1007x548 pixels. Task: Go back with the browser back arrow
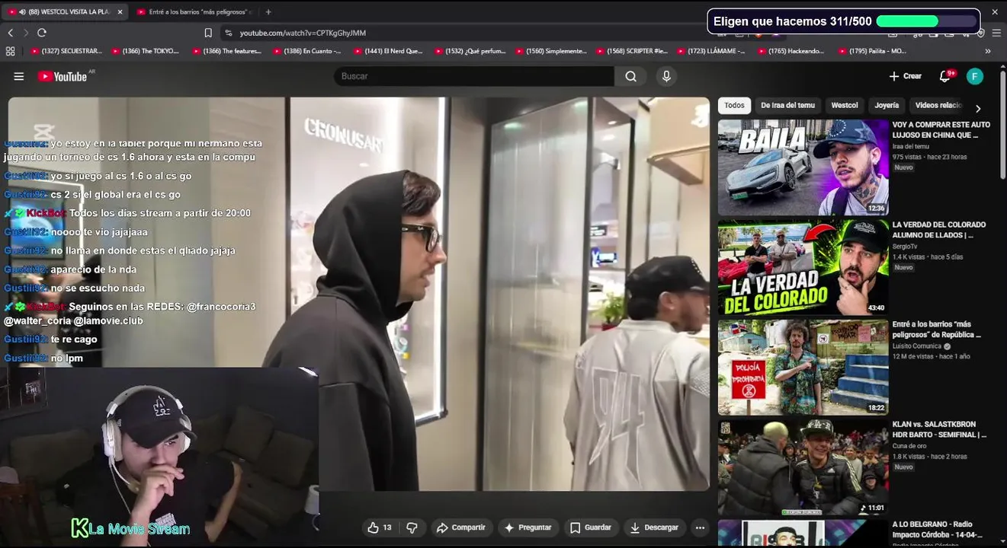(11, 33)
